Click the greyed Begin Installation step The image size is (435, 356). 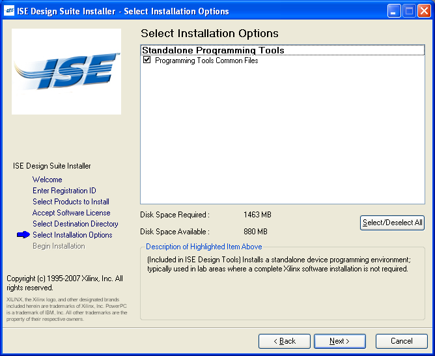(x=59, y=246)
